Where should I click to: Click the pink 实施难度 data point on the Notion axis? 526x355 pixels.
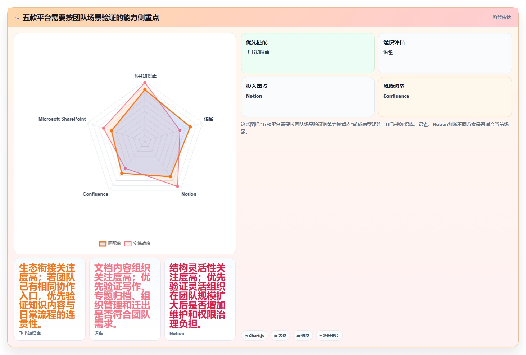click(177, 186)
